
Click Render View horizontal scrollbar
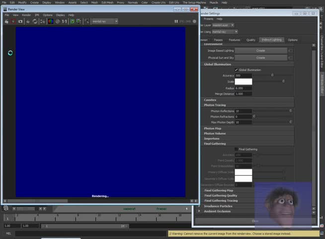(x=37, y=201)
